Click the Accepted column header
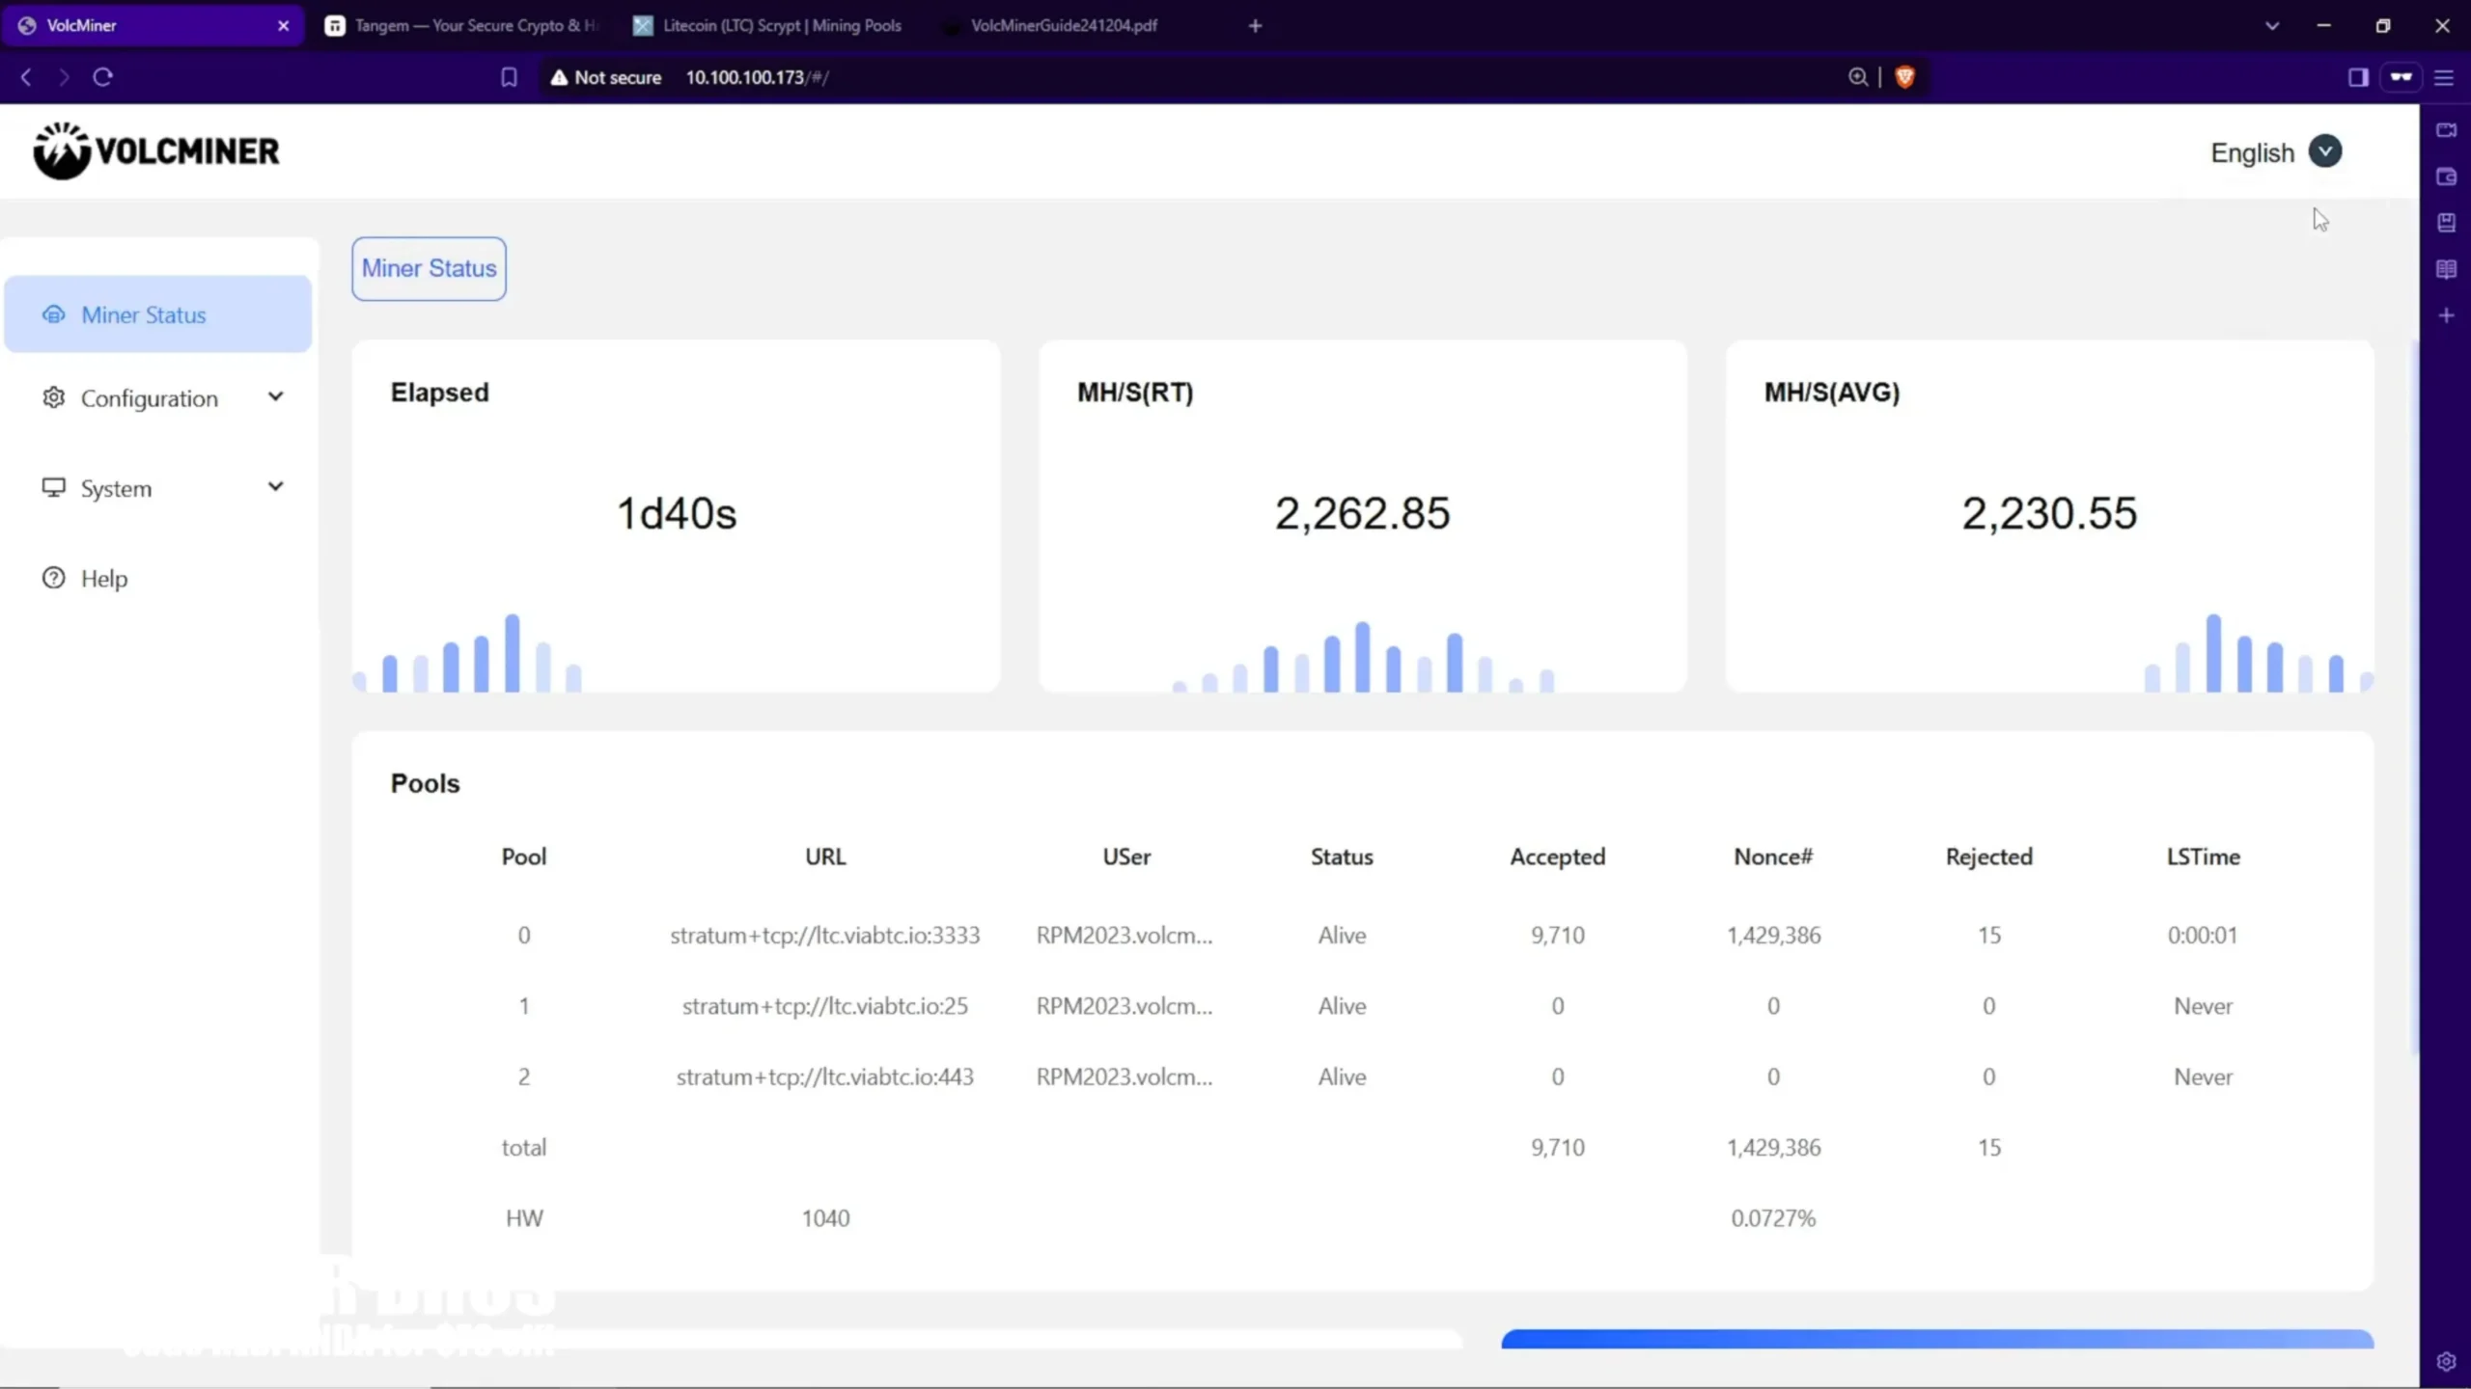Screen dimensions: 2471x1389 click(x=1557, y=857)
